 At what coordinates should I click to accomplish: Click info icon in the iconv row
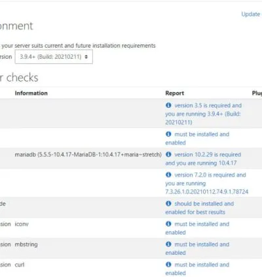click(168, 224)
